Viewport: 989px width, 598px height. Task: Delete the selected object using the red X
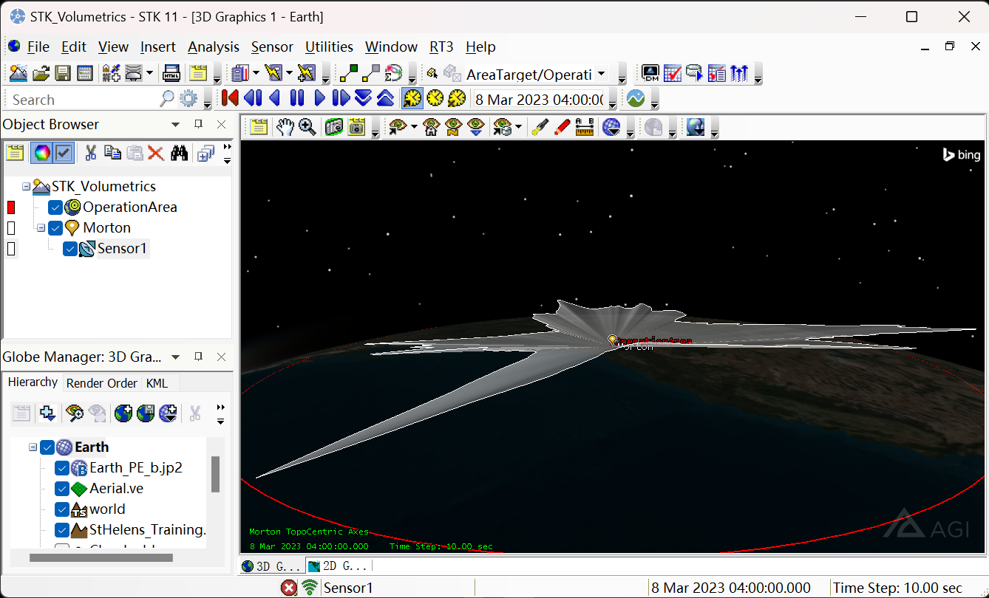pyautogui.click(x=155, y=152)
